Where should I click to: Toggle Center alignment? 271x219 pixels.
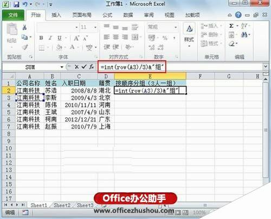(115, 37)
